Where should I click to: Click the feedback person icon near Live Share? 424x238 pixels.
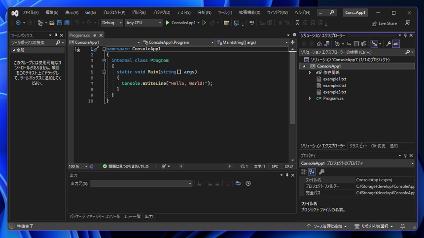click(408, 23)
